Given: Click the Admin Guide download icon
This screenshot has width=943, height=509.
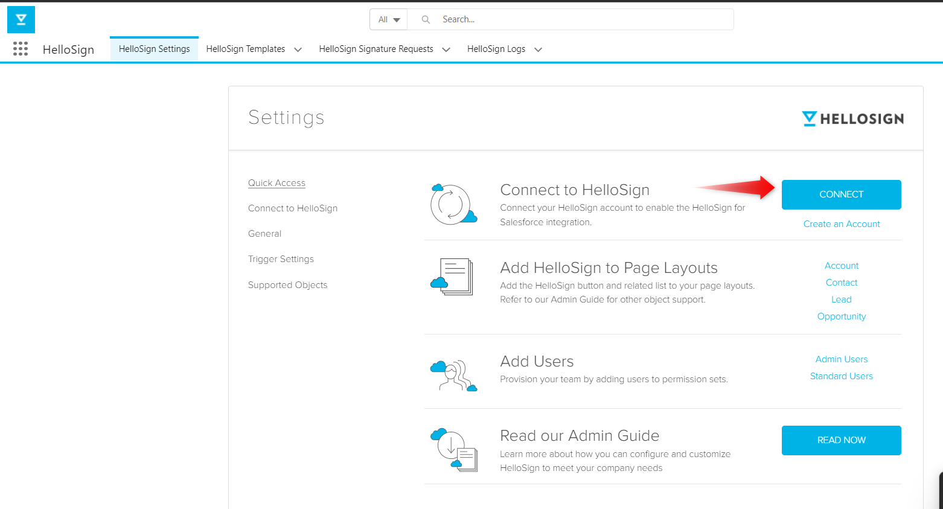Looking at the screenshot, I should [x=453, y=450].
